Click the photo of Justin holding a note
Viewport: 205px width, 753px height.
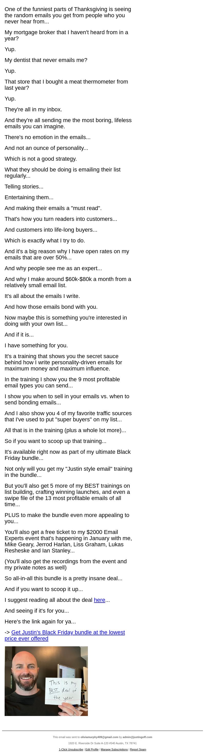pyautogui.click(x=46, y=681)
